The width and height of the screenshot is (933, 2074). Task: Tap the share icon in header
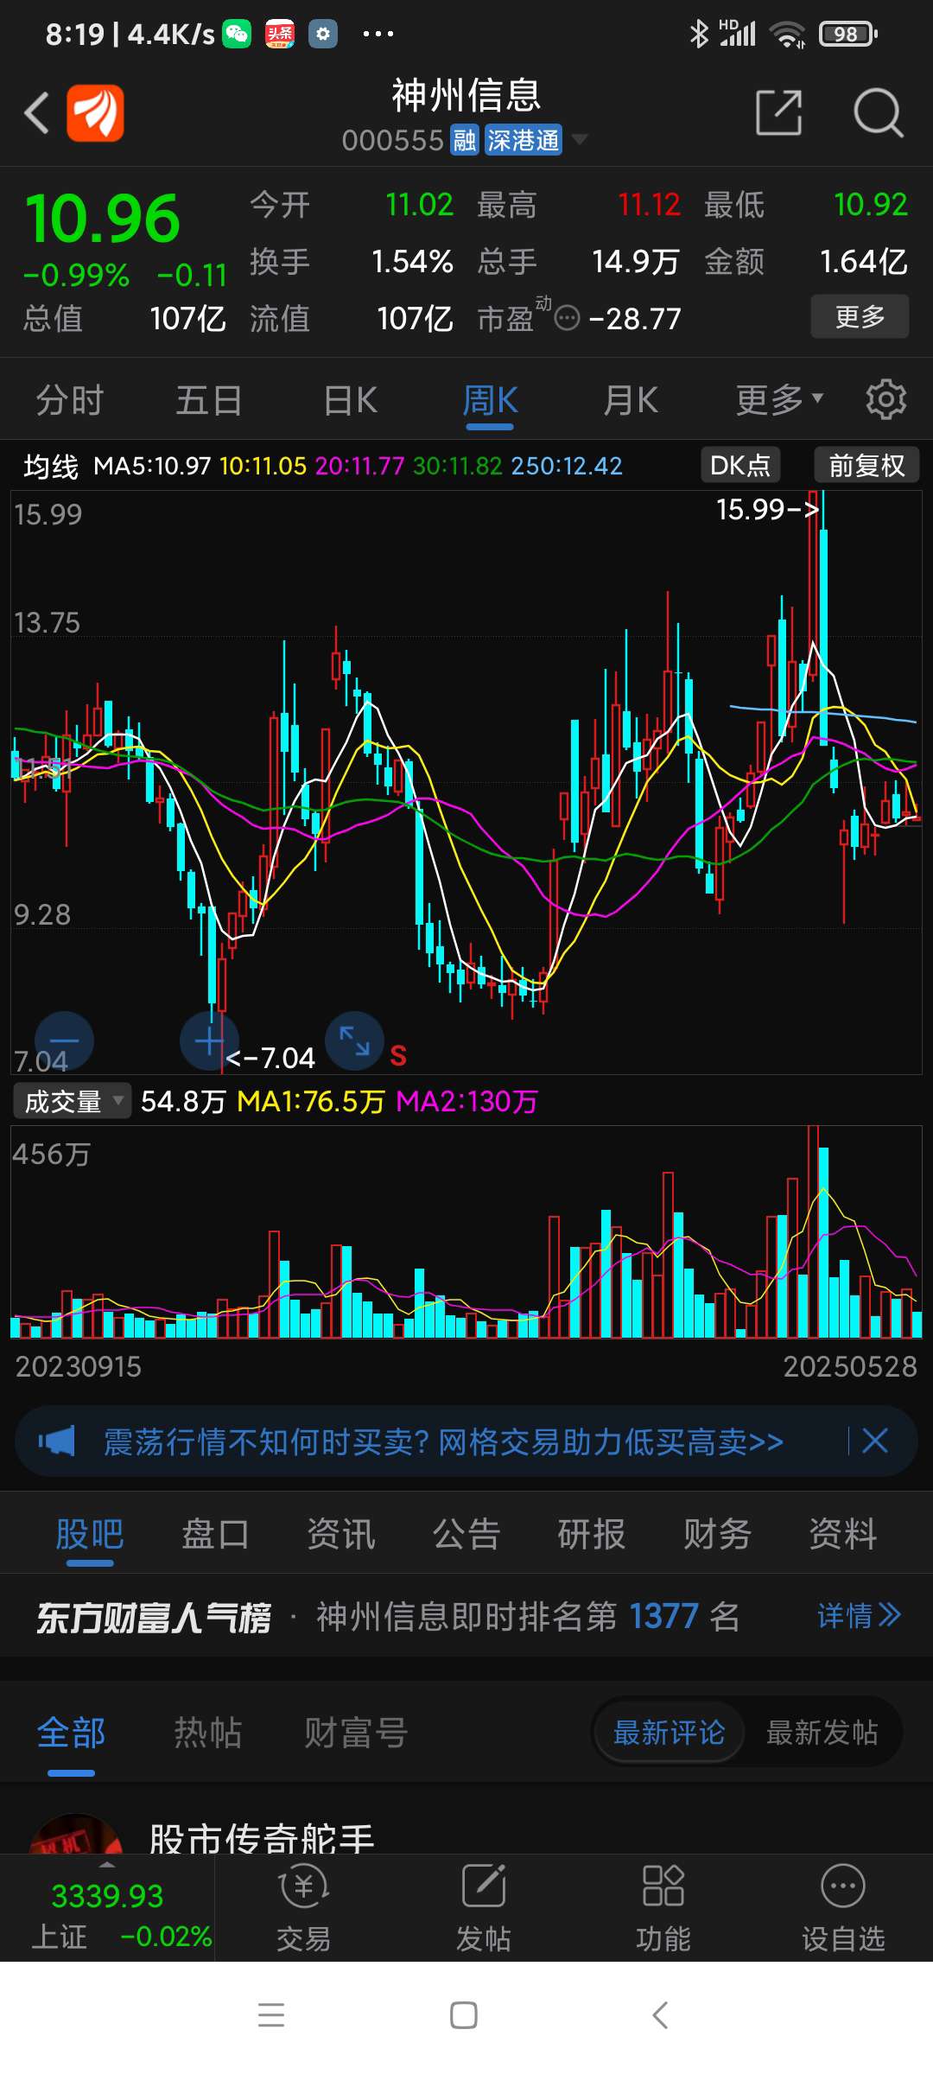tap(779, 112)
